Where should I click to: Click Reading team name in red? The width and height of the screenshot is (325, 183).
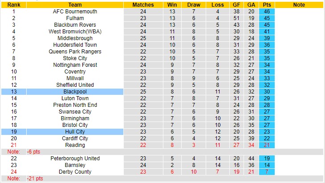(x=75, y=145)
